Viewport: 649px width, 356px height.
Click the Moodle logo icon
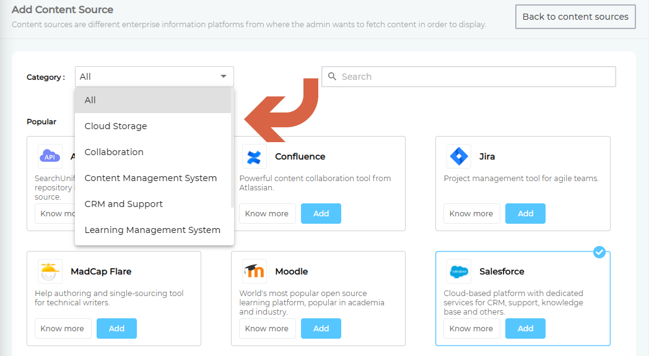click(x=253, y=271)
